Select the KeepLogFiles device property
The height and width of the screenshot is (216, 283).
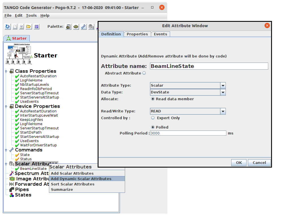[32, 120]
